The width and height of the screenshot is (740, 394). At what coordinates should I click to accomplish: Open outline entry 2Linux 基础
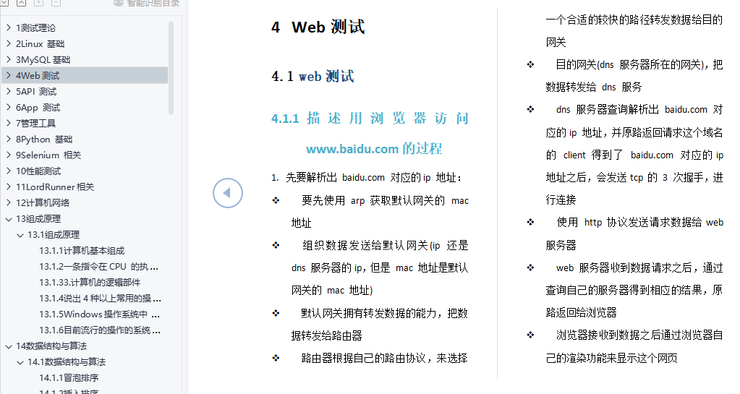point(40,44)
